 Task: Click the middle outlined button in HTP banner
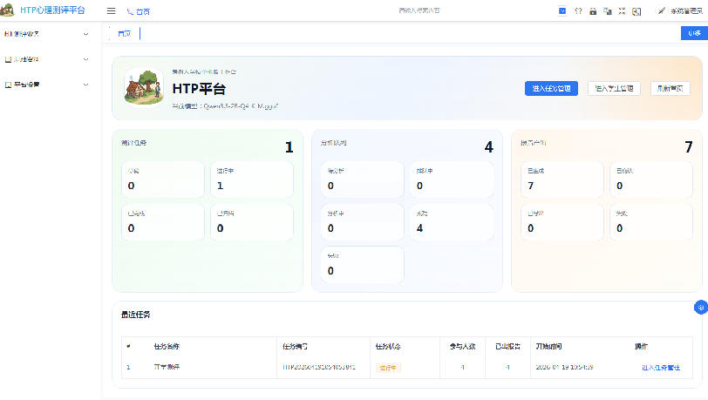(x=614, y=89)
